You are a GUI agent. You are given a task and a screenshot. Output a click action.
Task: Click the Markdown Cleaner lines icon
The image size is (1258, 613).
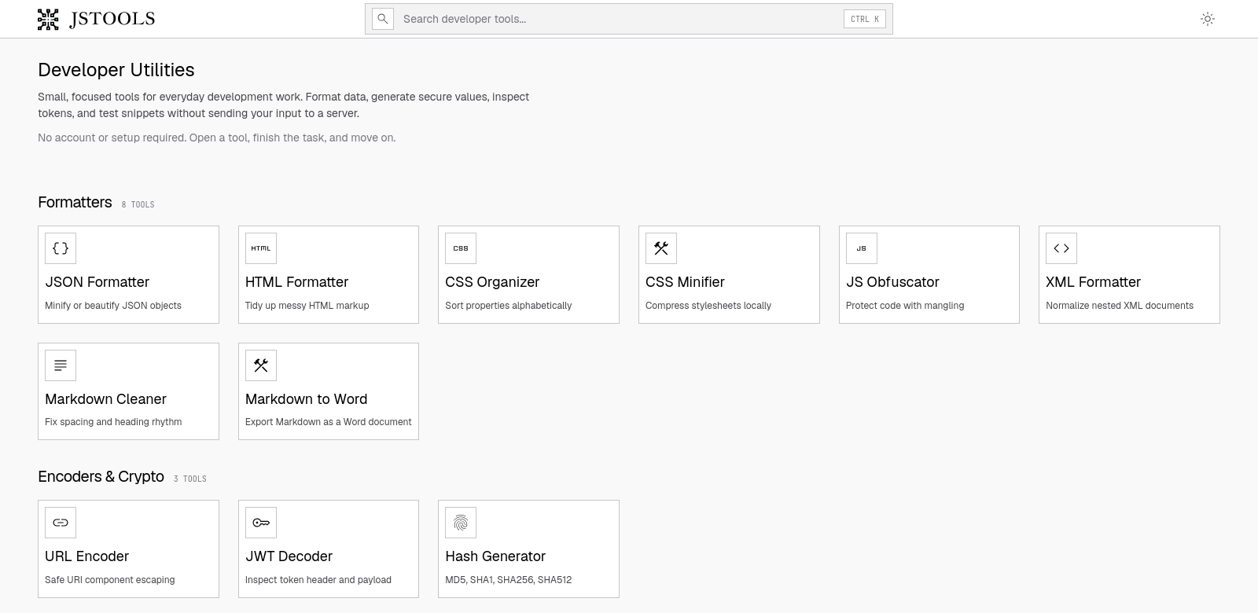tap(61, 365)
